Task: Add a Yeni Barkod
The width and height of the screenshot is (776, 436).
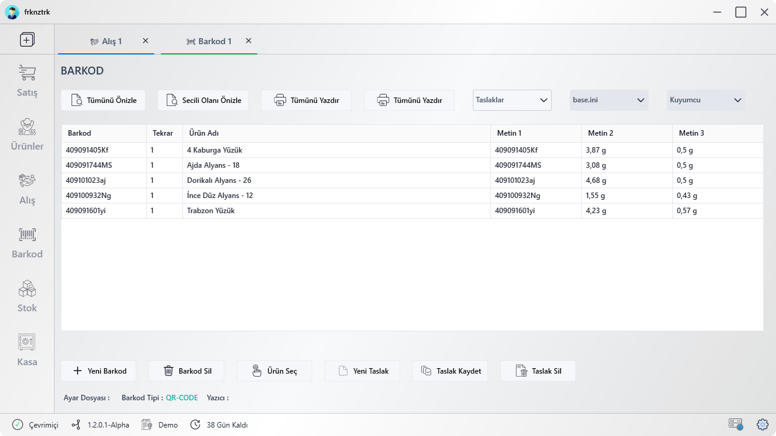Action: click(99, 371)
